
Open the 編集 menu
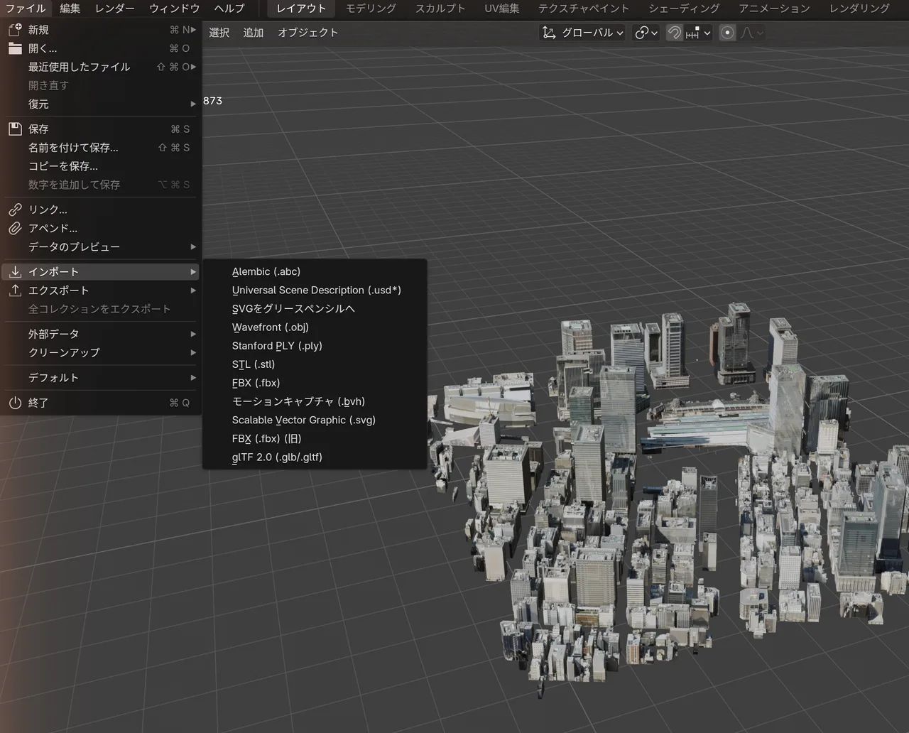[x=70, y=9]
